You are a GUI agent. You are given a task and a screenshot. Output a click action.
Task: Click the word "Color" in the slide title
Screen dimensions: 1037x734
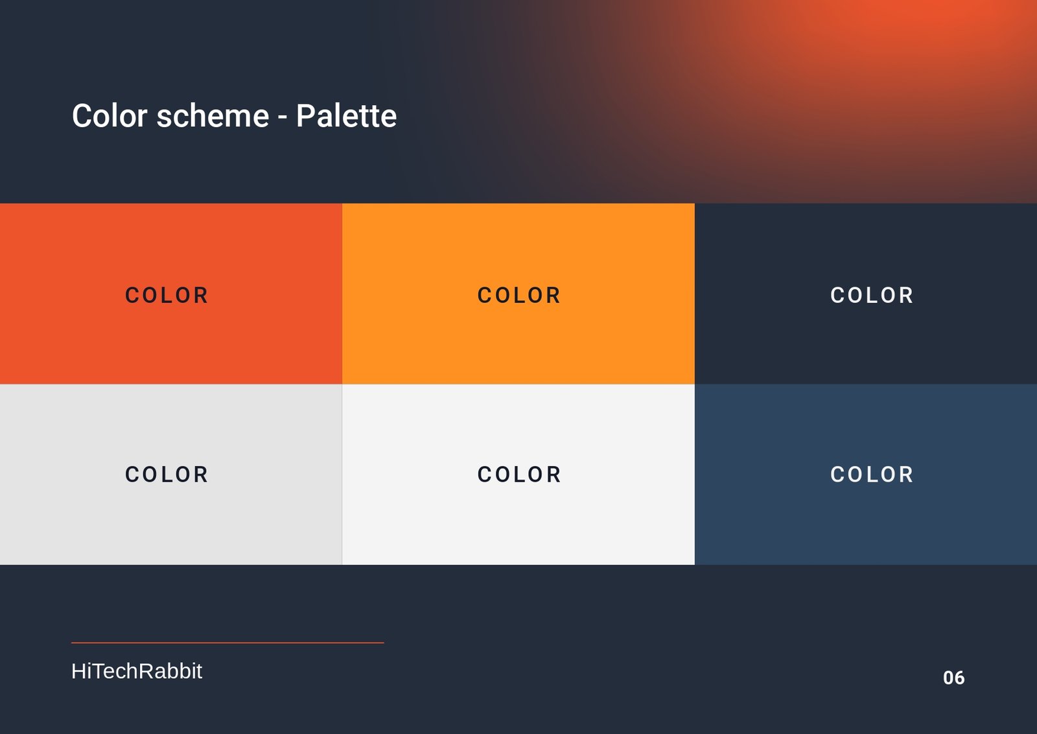(x=110, y=116)
